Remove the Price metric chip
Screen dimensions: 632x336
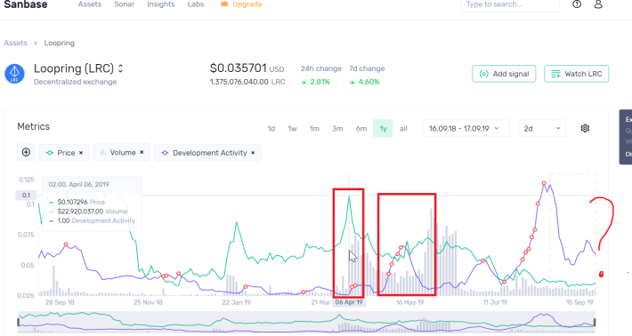click(81, 153)
